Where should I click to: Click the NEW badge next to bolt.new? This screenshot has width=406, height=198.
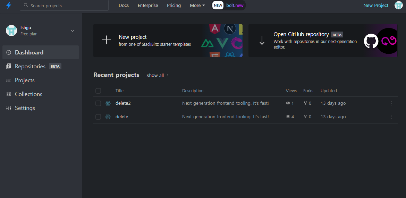(x=218, y=5)
